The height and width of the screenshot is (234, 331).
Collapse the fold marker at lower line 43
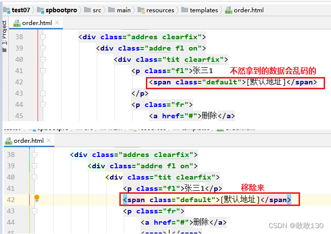[x=34, y=211]
